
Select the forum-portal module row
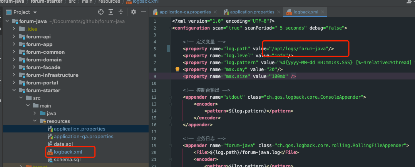pyautogui.click(x=76, y=83)
